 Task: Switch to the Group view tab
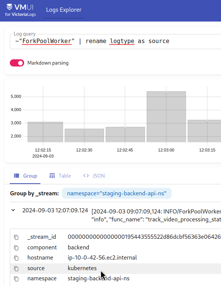click(25, 176)
